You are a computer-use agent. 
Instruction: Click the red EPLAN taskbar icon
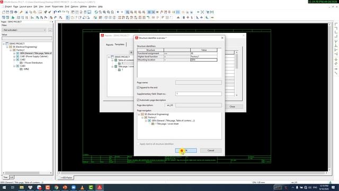pos(100,187)
